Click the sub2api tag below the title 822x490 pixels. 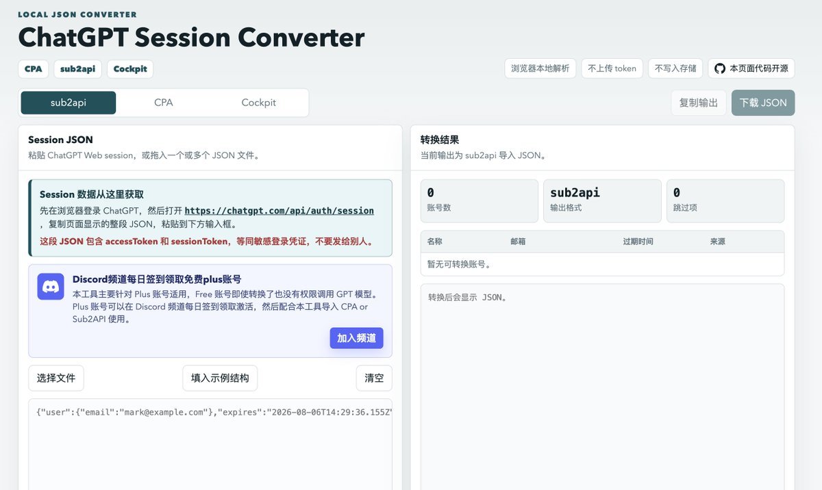point(78,69)
